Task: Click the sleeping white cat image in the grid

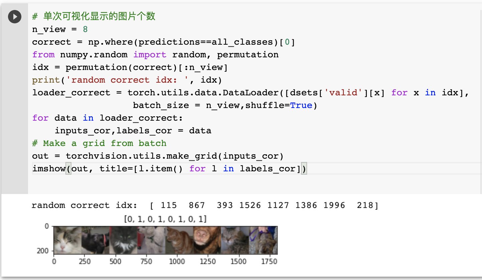Action: pyautogui.click(x=68, y=240)
